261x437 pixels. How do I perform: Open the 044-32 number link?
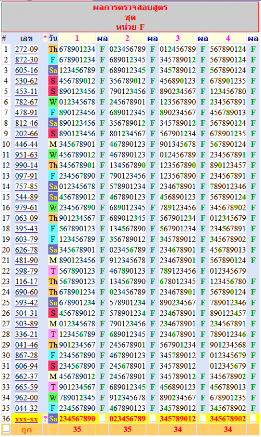click(27, 408)
